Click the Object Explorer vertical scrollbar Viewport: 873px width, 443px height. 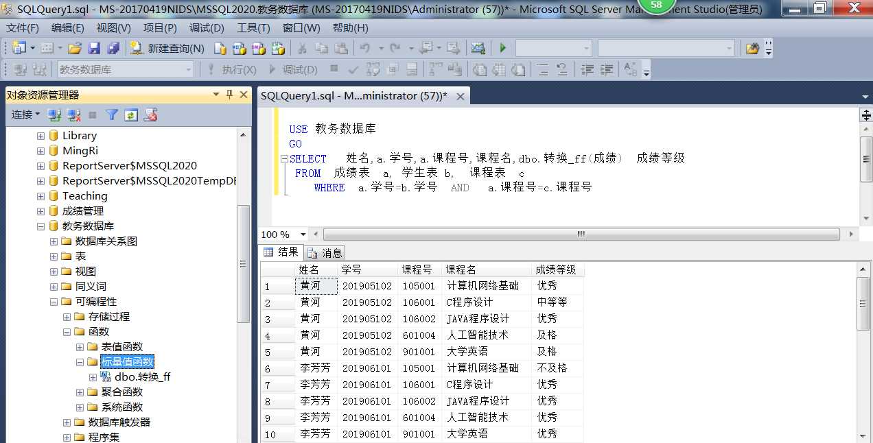point(243,263)
